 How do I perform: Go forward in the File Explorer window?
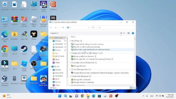(55, 28)
